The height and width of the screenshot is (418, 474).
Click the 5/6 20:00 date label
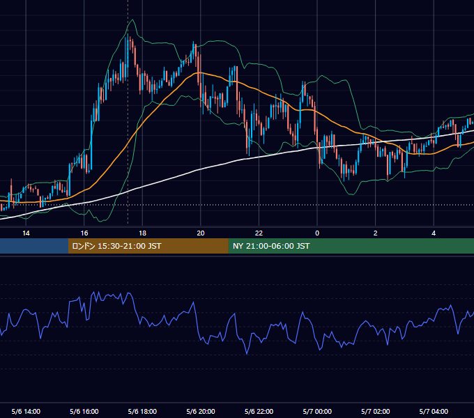click(201, 411)
